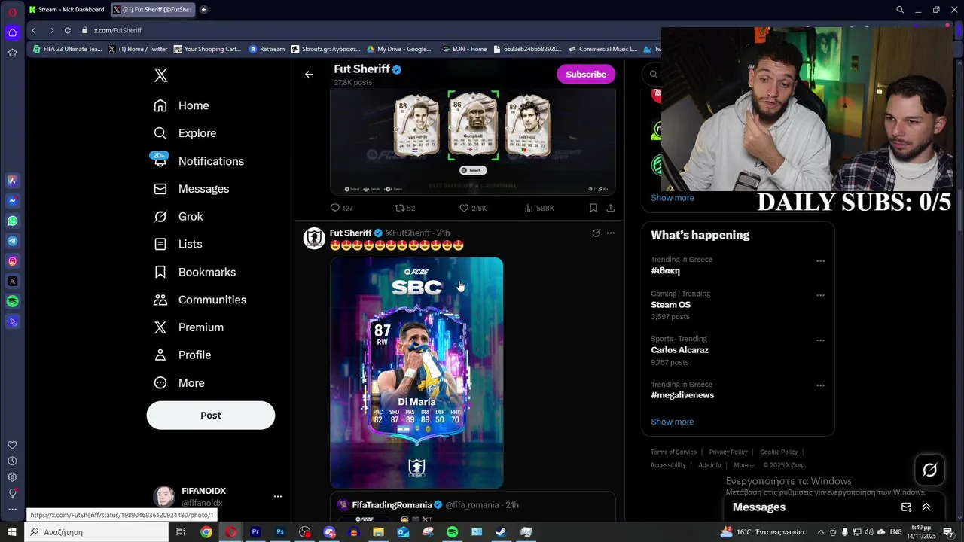
Task: Show more trends under What's happening
Action: [x=673, y=422]
